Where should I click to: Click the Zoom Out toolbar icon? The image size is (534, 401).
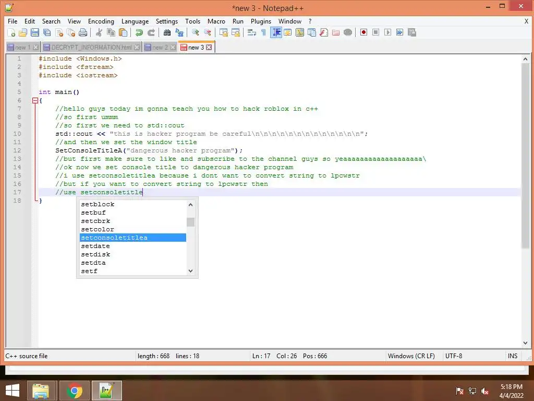coord(207,32)
